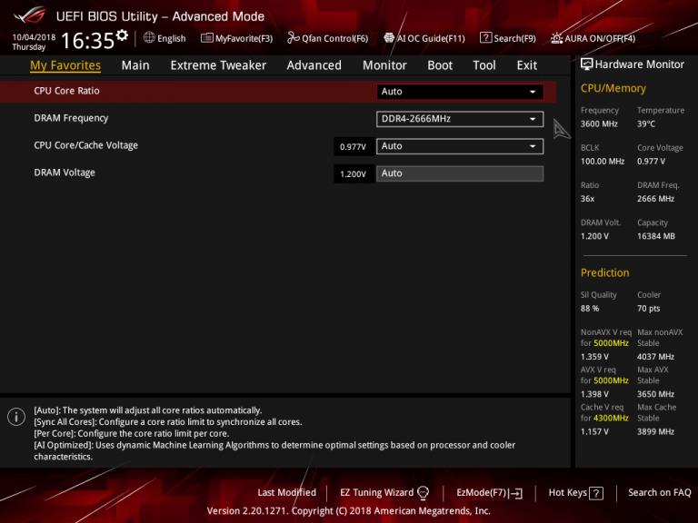The width and height of the screenshot is (698, 523).
Task: Click the Hardware Monitor title
Action: pos(639,64)
